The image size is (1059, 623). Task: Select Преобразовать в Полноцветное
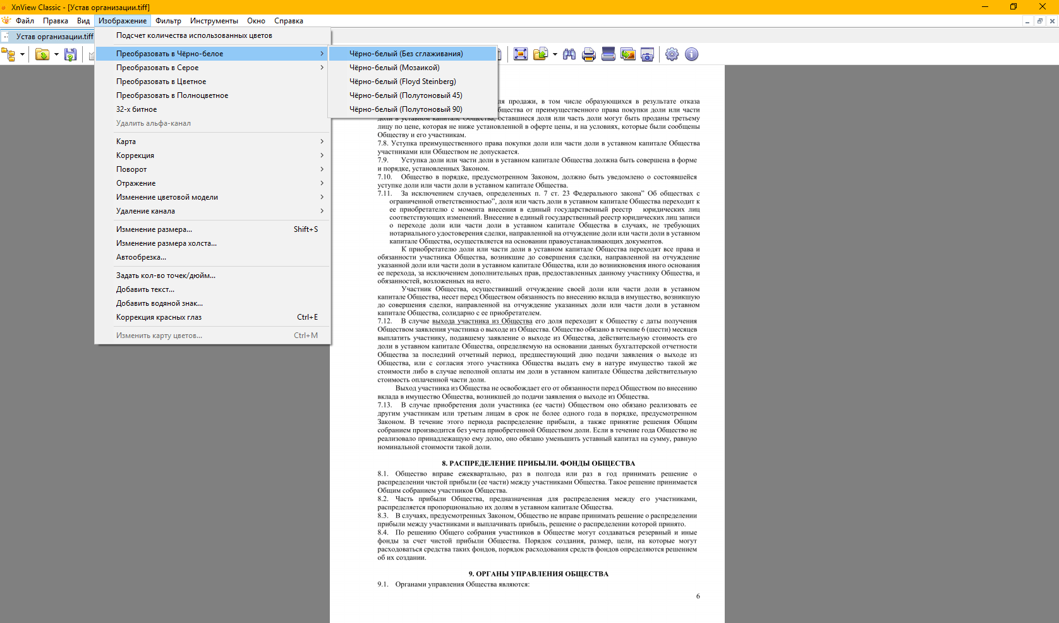pyautogui.click(x=213, y=95)
